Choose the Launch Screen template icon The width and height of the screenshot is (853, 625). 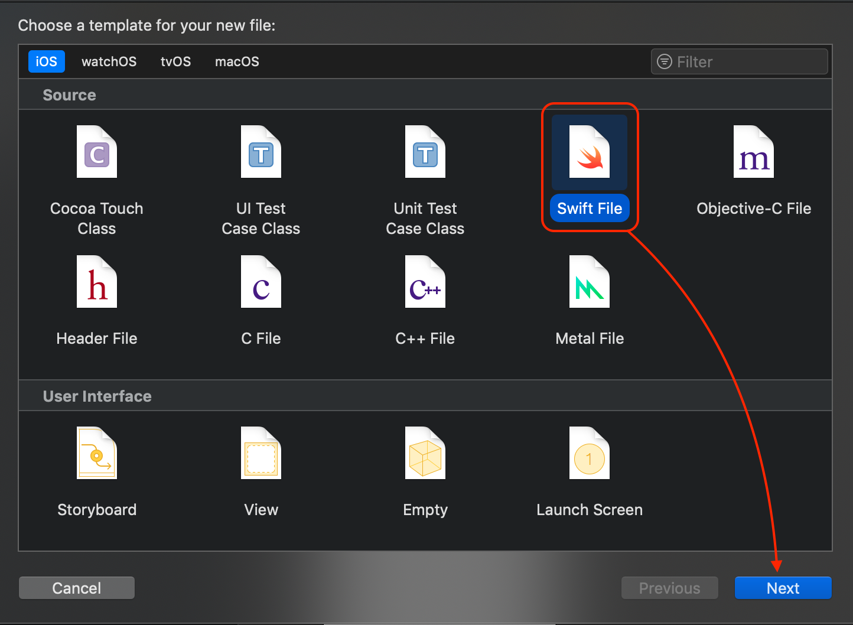590,453
